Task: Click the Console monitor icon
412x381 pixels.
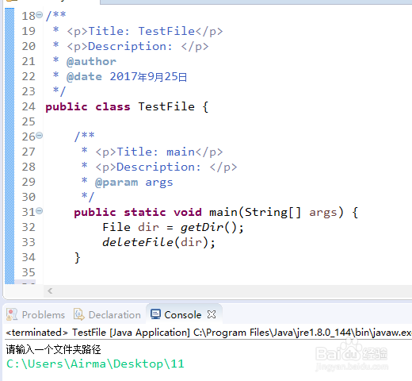Action: point(155,314)
